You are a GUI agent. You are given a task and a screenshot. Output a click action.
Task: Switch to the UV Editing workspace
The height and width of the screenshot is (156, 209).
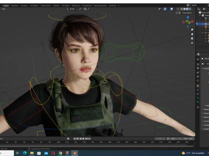[34, 6]
